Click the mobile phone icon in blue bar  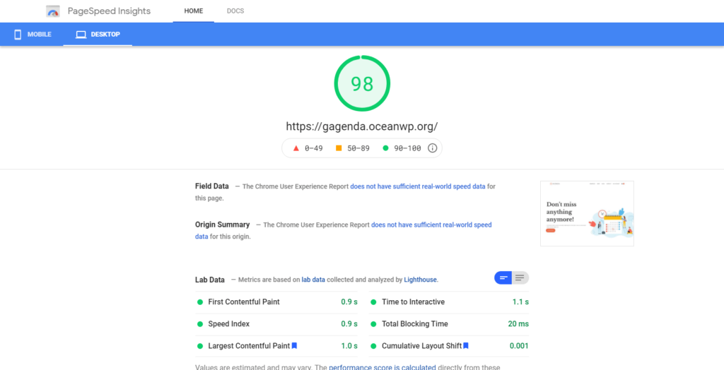pos(18,35)
